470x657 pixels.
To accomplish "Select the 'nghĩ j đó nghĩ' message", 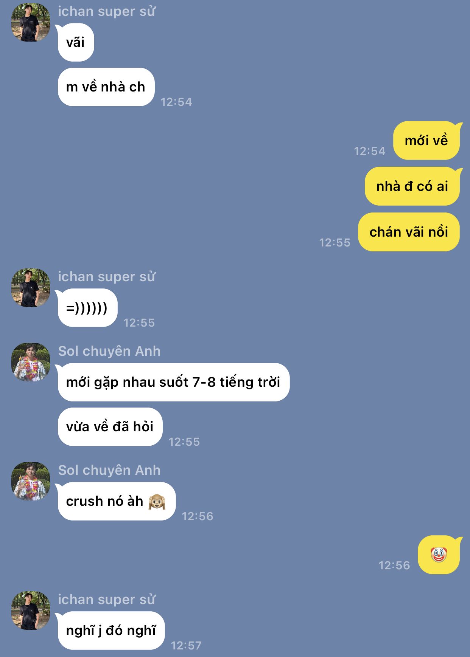I will [111, 631].
